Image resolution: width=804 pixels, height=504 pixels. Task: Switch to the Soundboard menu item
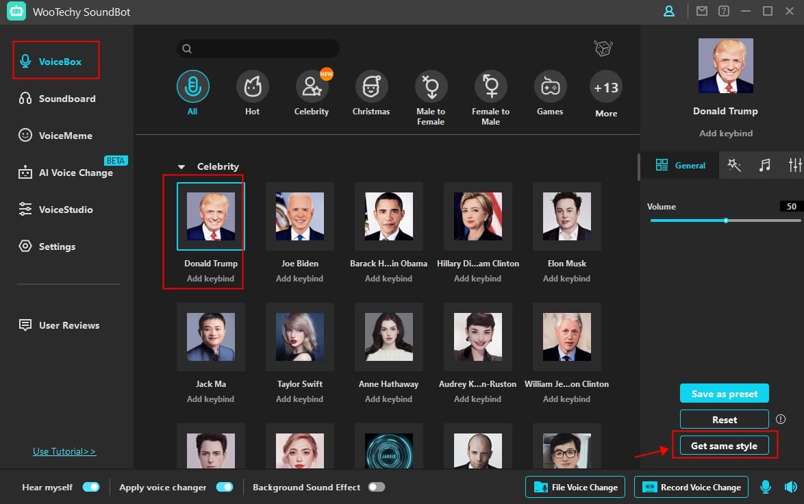click(x=66, y=99)
